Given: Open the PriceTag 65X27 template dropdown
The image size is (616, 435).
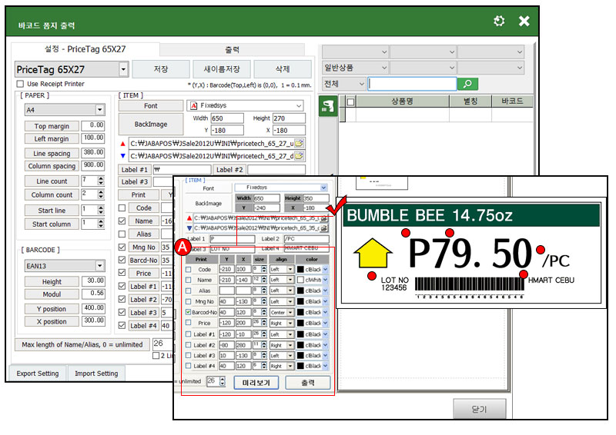Looking at the screenshot, I should (123, 69).
